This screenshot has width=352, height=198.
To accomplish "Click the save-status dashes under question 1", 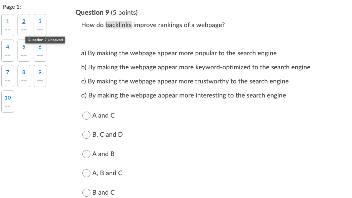I will coord(7,29).
